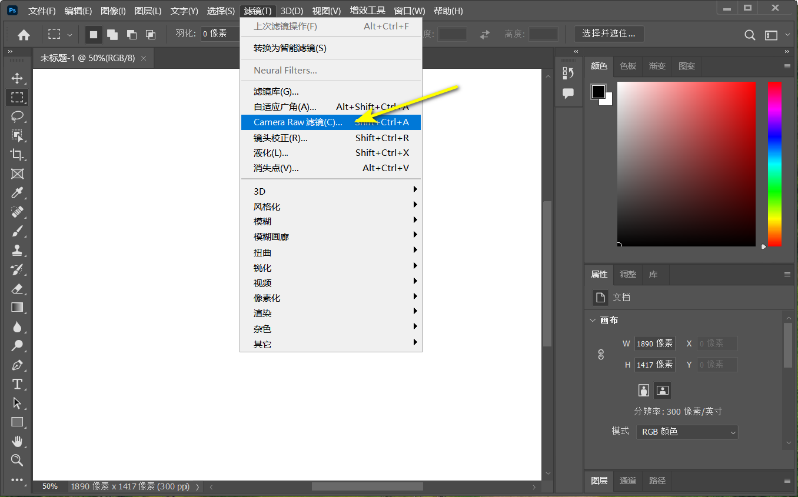
Task: Select the Object Selection tool
Action: click(17, 136)
